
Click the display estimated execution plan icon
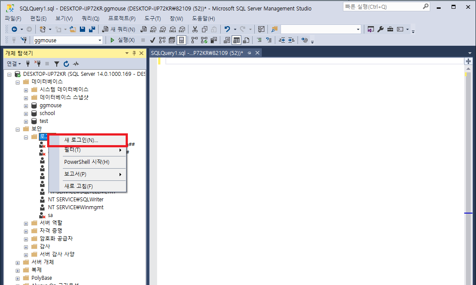point(162,40)
